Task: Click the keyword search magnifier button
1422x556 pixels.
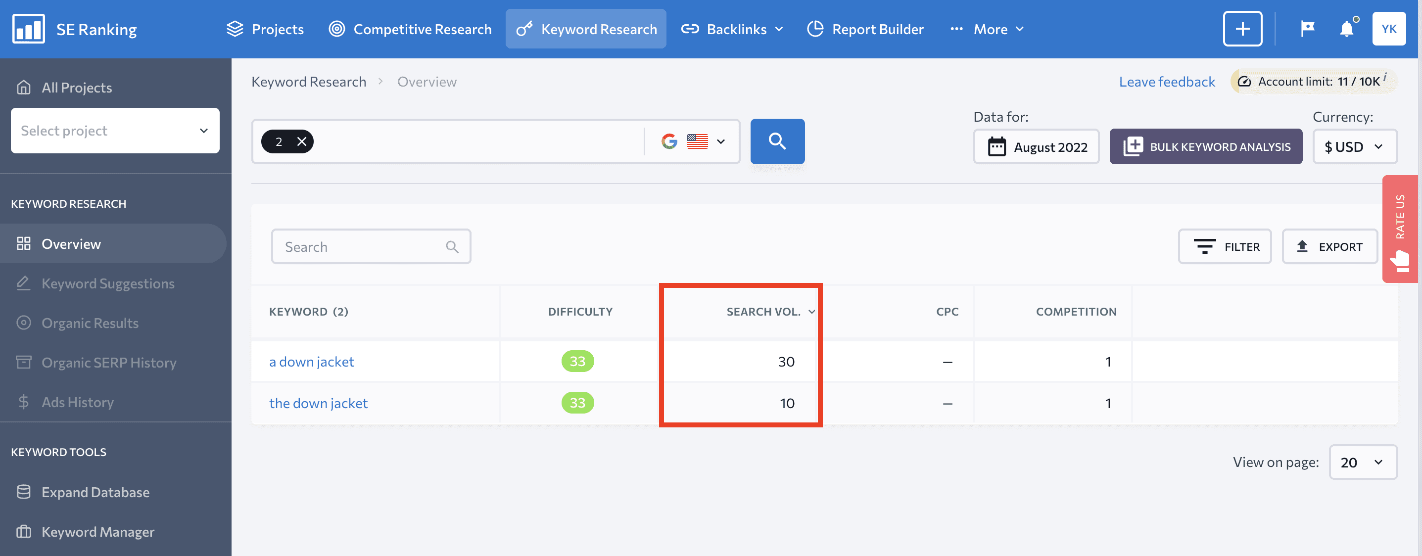Action: click(777, 140)
